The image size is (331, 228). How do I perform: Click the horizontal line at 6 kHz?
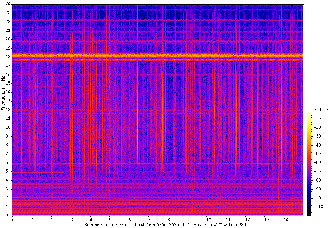(x=158, y=164)
